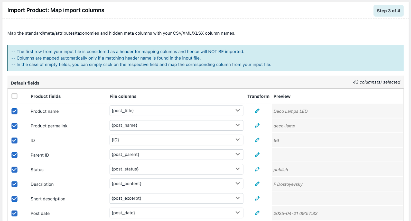Click the Status row transform pencil

click(257, 169)
